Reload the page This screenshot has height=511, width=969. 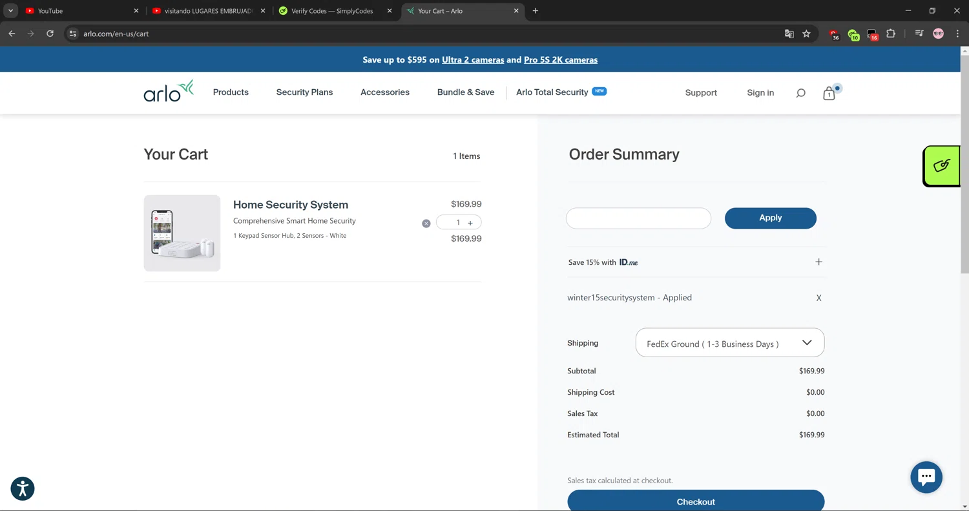(x=50, y=34)
